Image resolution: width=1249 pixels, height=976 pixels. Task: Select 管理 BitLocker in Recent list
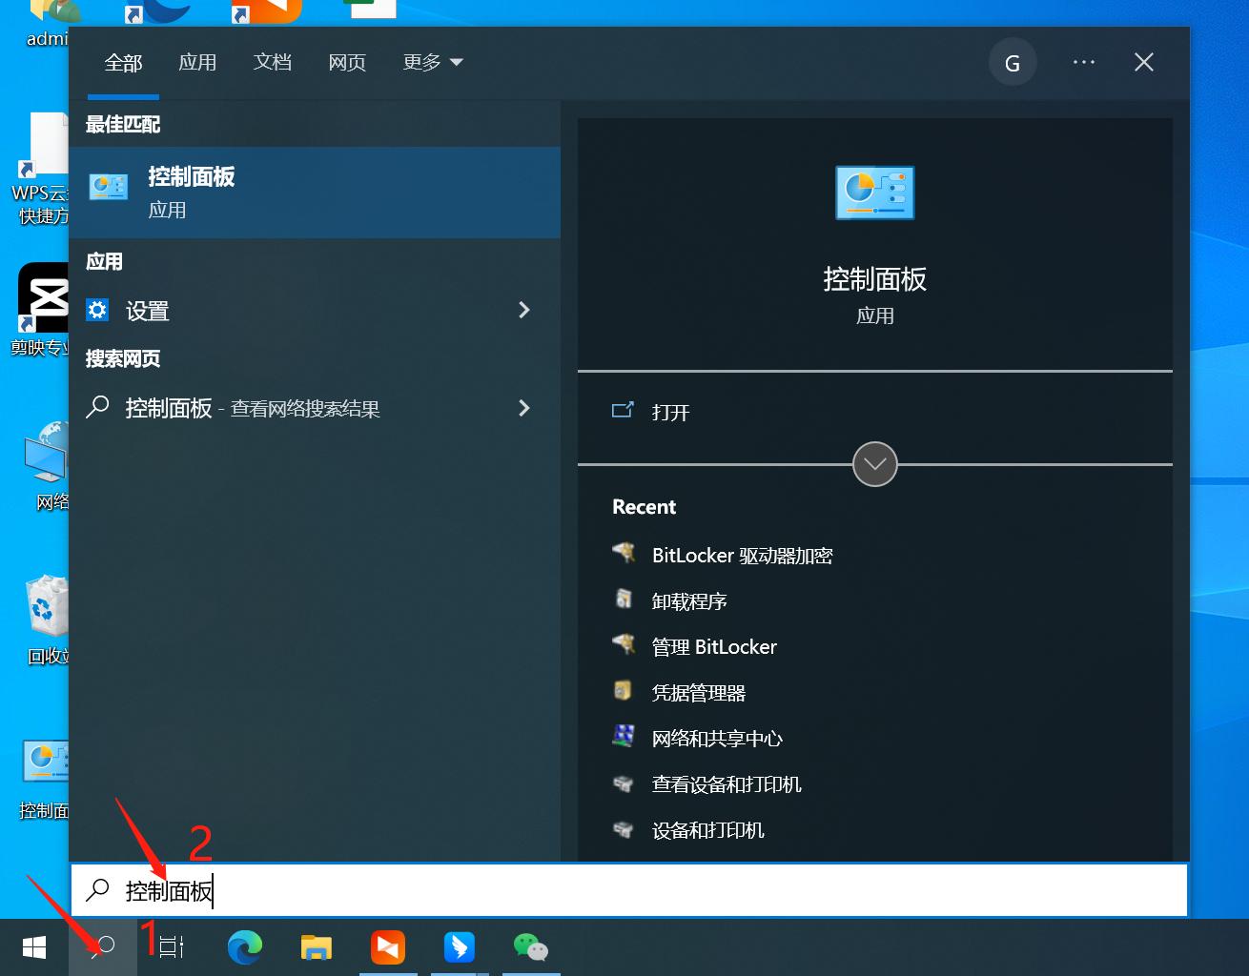[x=713, y=646]
